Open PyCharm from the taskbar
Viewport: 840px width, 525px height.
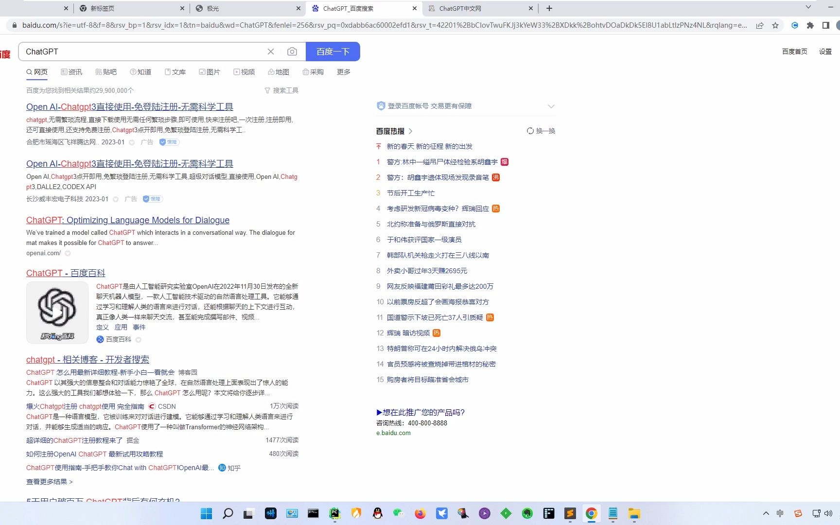coord(335,513)
